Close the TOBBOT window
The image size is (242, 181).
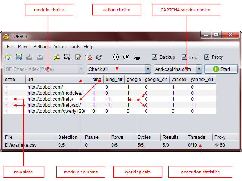[x=230, y=35]
